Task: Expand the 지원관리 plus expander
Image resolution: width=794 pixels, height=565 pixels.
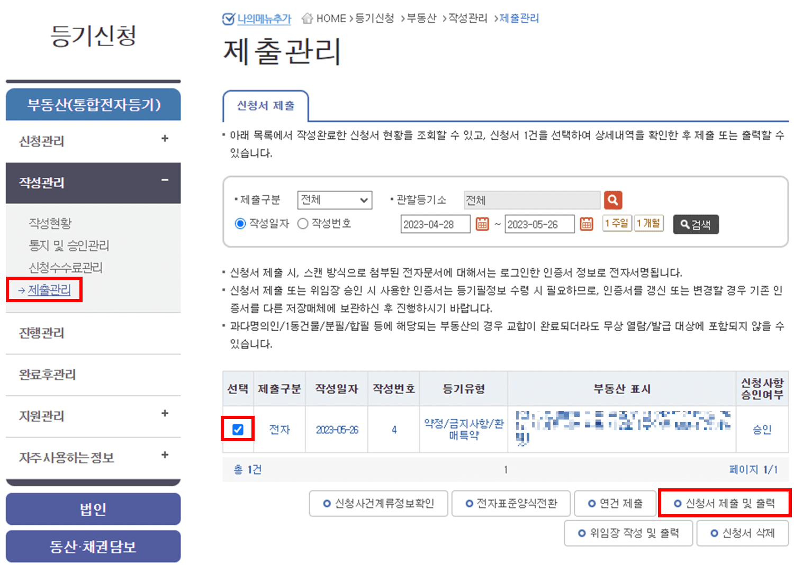Action: click(x=165, y=413)
